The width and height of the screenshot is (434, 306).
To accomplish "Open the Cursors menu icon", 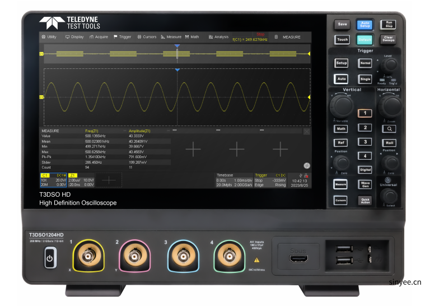I will click(147, 37).
